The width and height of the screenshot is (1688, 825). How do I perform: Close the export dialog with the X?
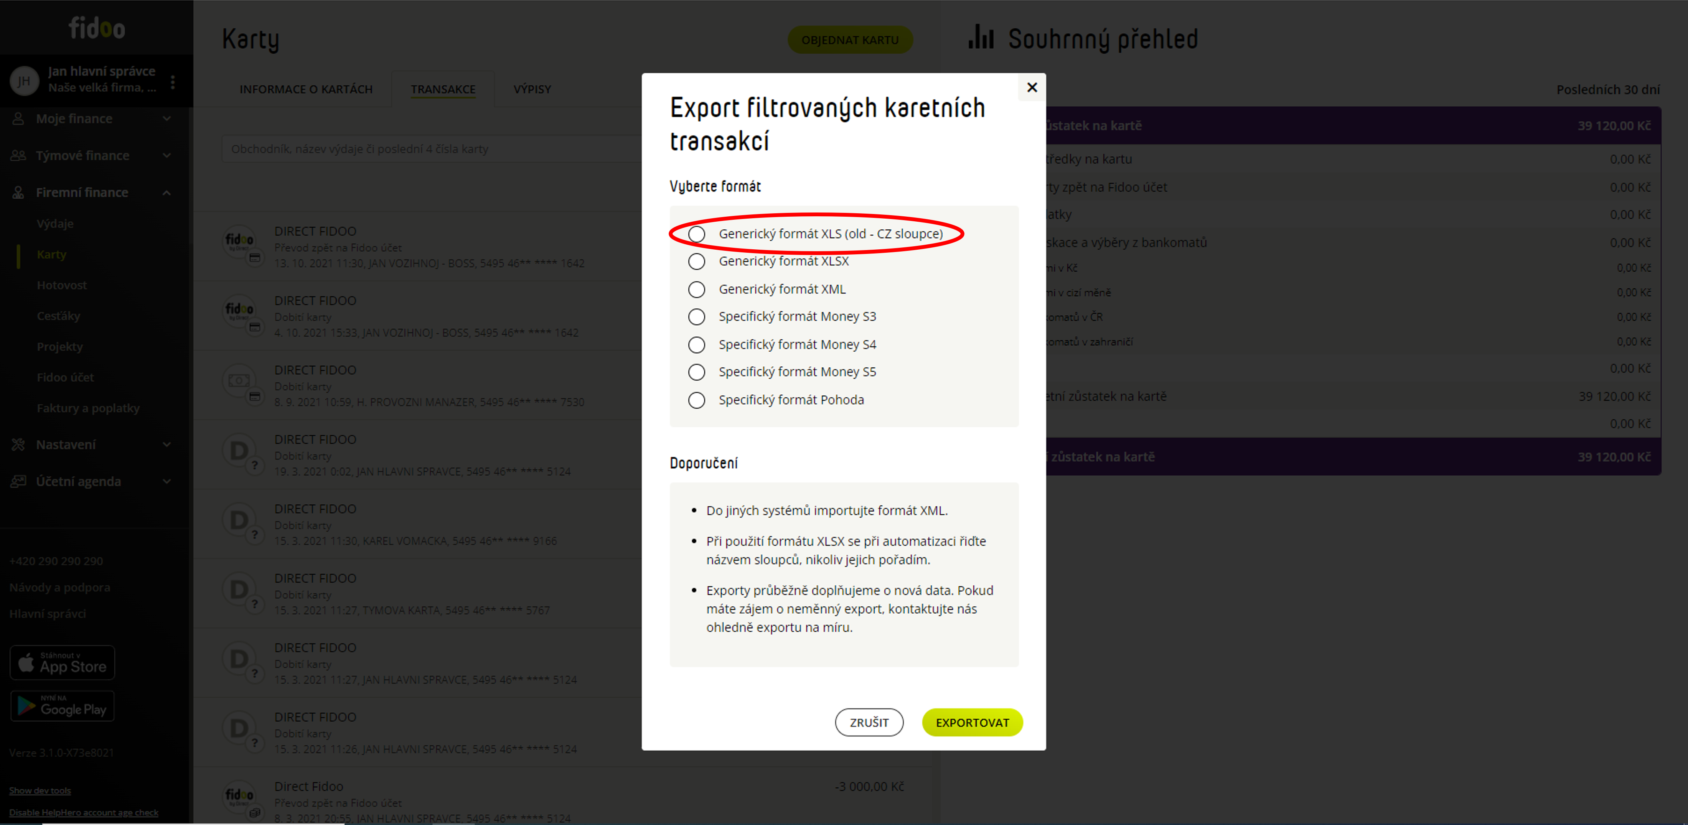pos(1032,87)
